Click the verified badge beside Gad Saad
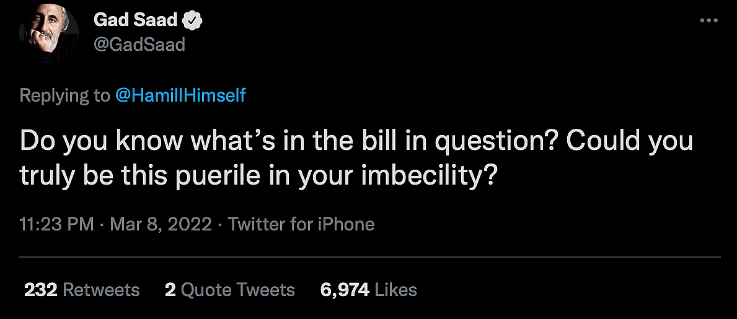 tap(194, 20)
